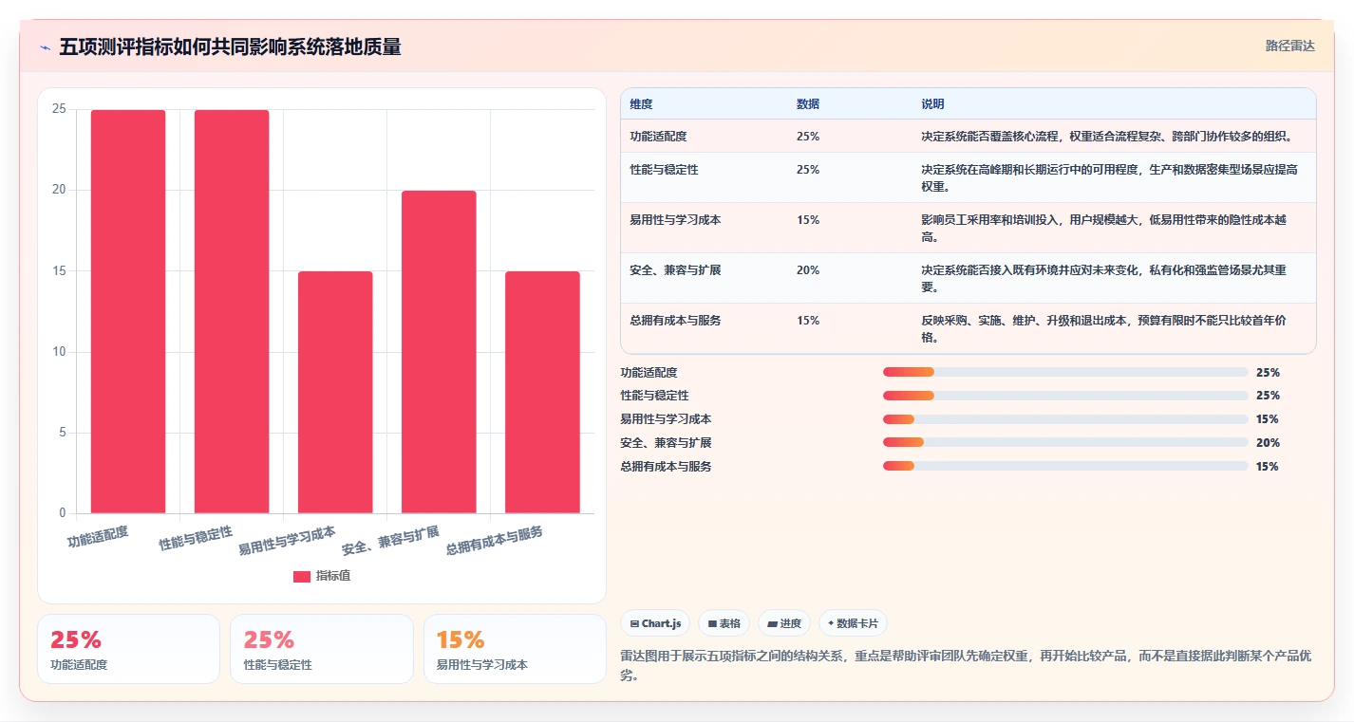This screenshot has height=722, width=1354.
Task: Click the y-axis value 25
Action: 59,109
